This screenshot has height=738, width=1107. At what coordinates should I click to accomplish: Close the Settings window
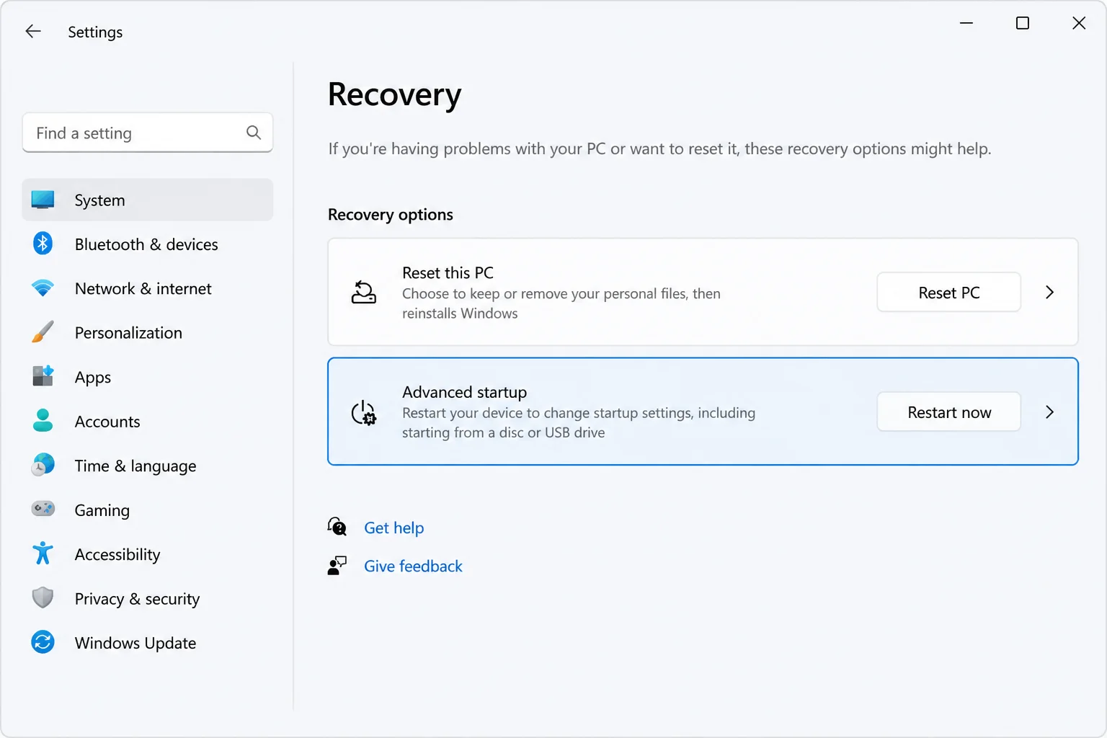(x=1078, y=23)
